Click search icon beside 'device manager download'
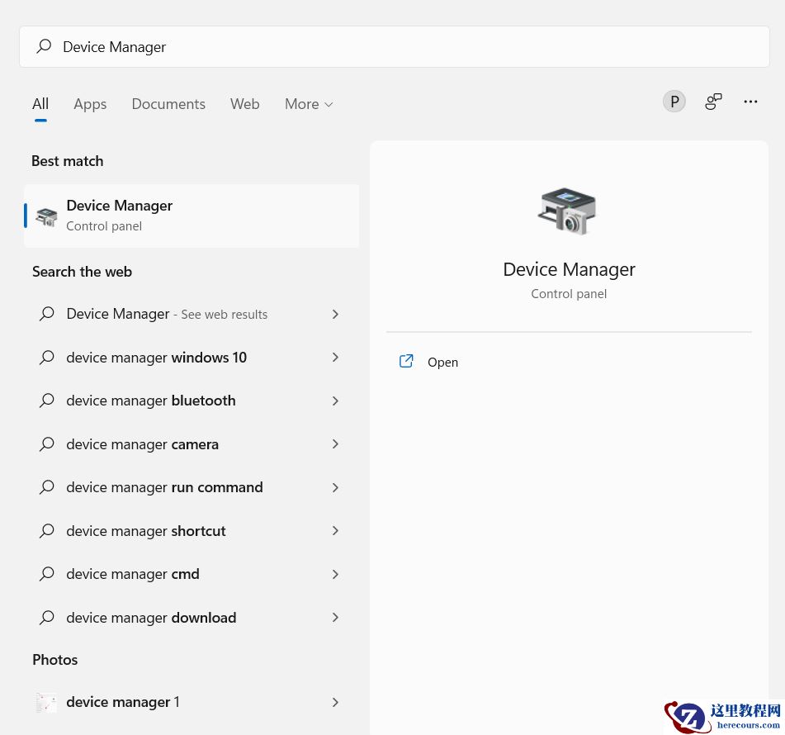Viewport: 785px width, 735px height. [x=46, y=617]
